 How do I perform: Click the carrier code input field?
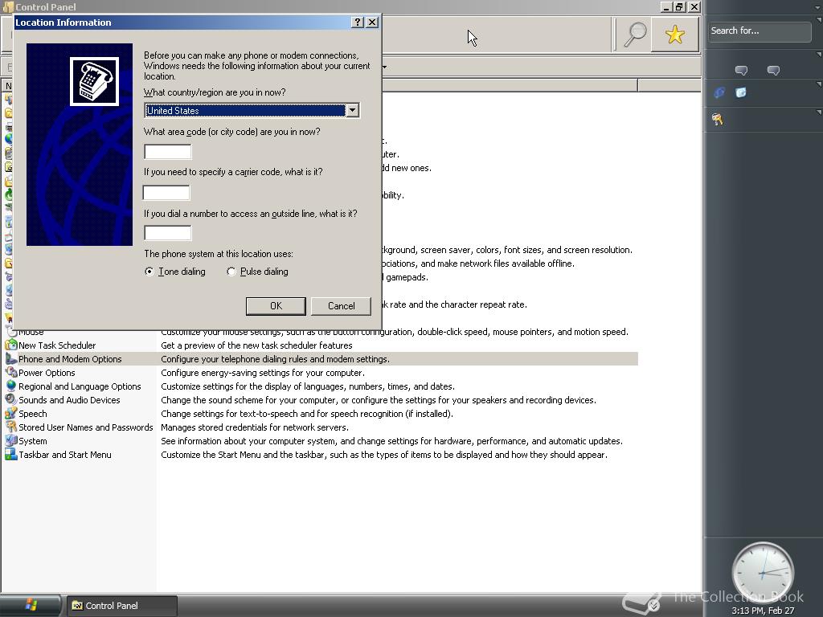(166, 193)
